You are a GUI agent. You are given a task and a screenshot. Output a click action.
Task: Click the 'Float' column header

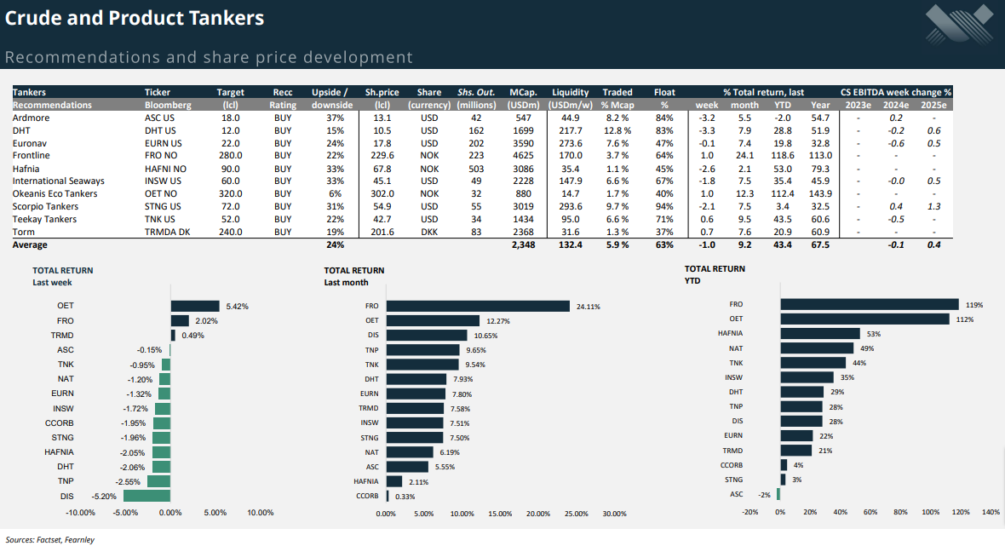pos(664,92)
